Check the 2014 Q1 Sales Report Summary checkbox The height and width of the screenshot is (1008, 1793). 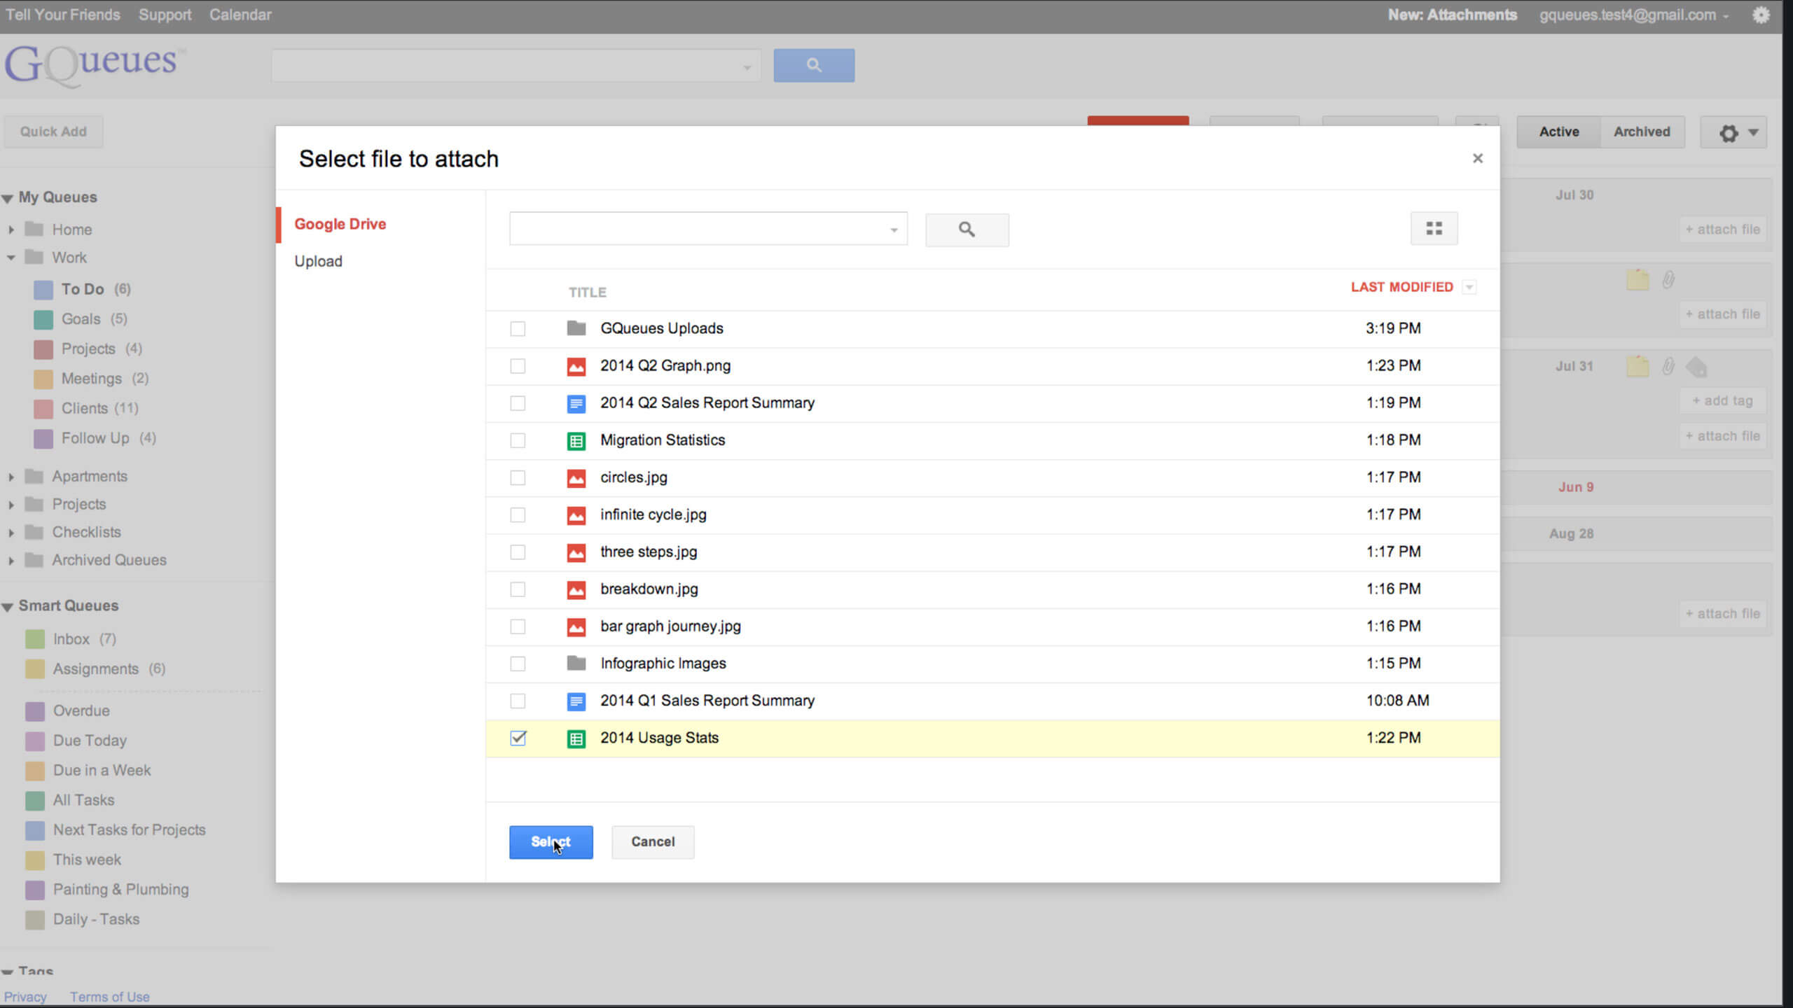518,701
